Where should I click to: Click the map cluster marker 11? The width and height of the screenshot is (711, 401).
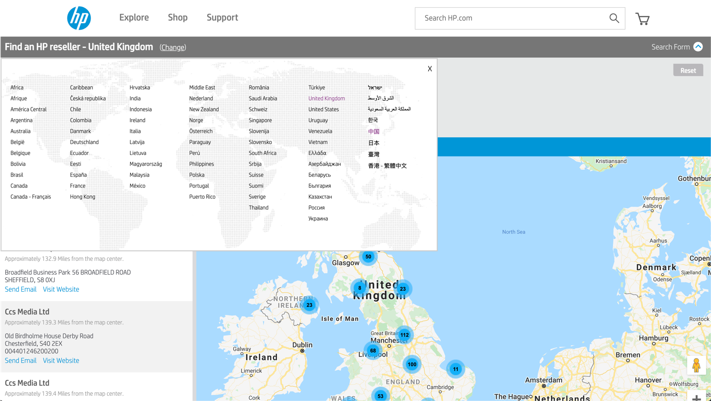tap(455, 369)
